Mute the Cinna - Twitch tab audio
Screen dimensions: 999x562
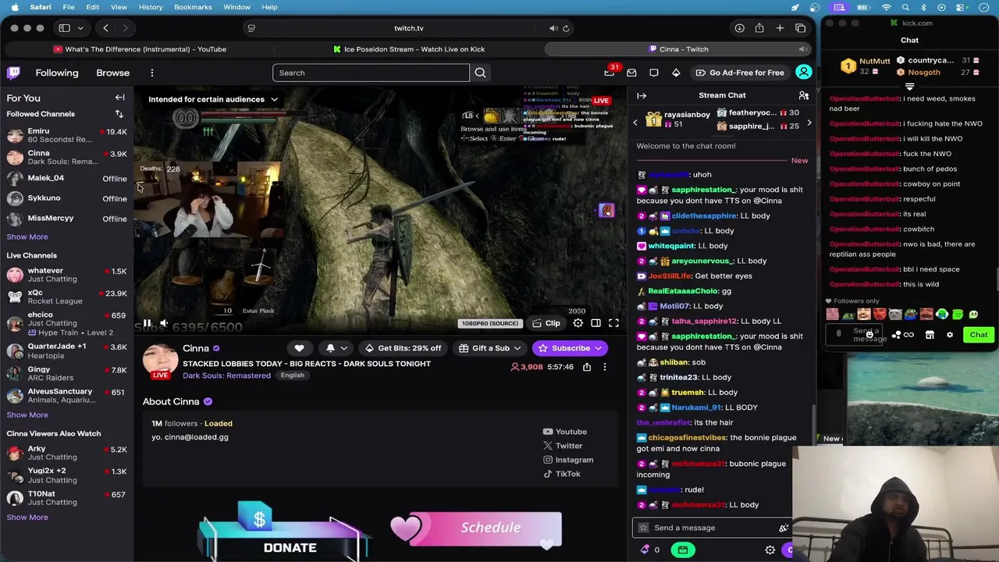802,49
